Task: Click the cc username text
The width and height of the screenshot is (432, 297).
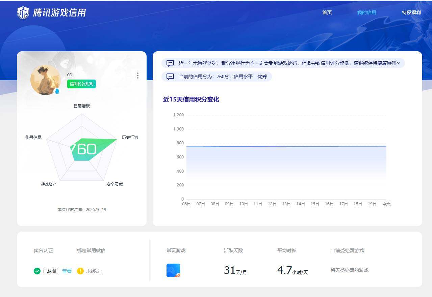Action: click(70, 75)
